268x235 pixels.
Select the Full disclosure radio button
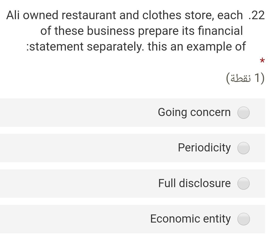tap(243, 184)
